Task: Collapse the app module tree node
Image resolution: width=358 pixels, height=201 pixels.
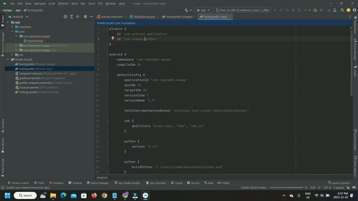Action: tap(8, 22)
